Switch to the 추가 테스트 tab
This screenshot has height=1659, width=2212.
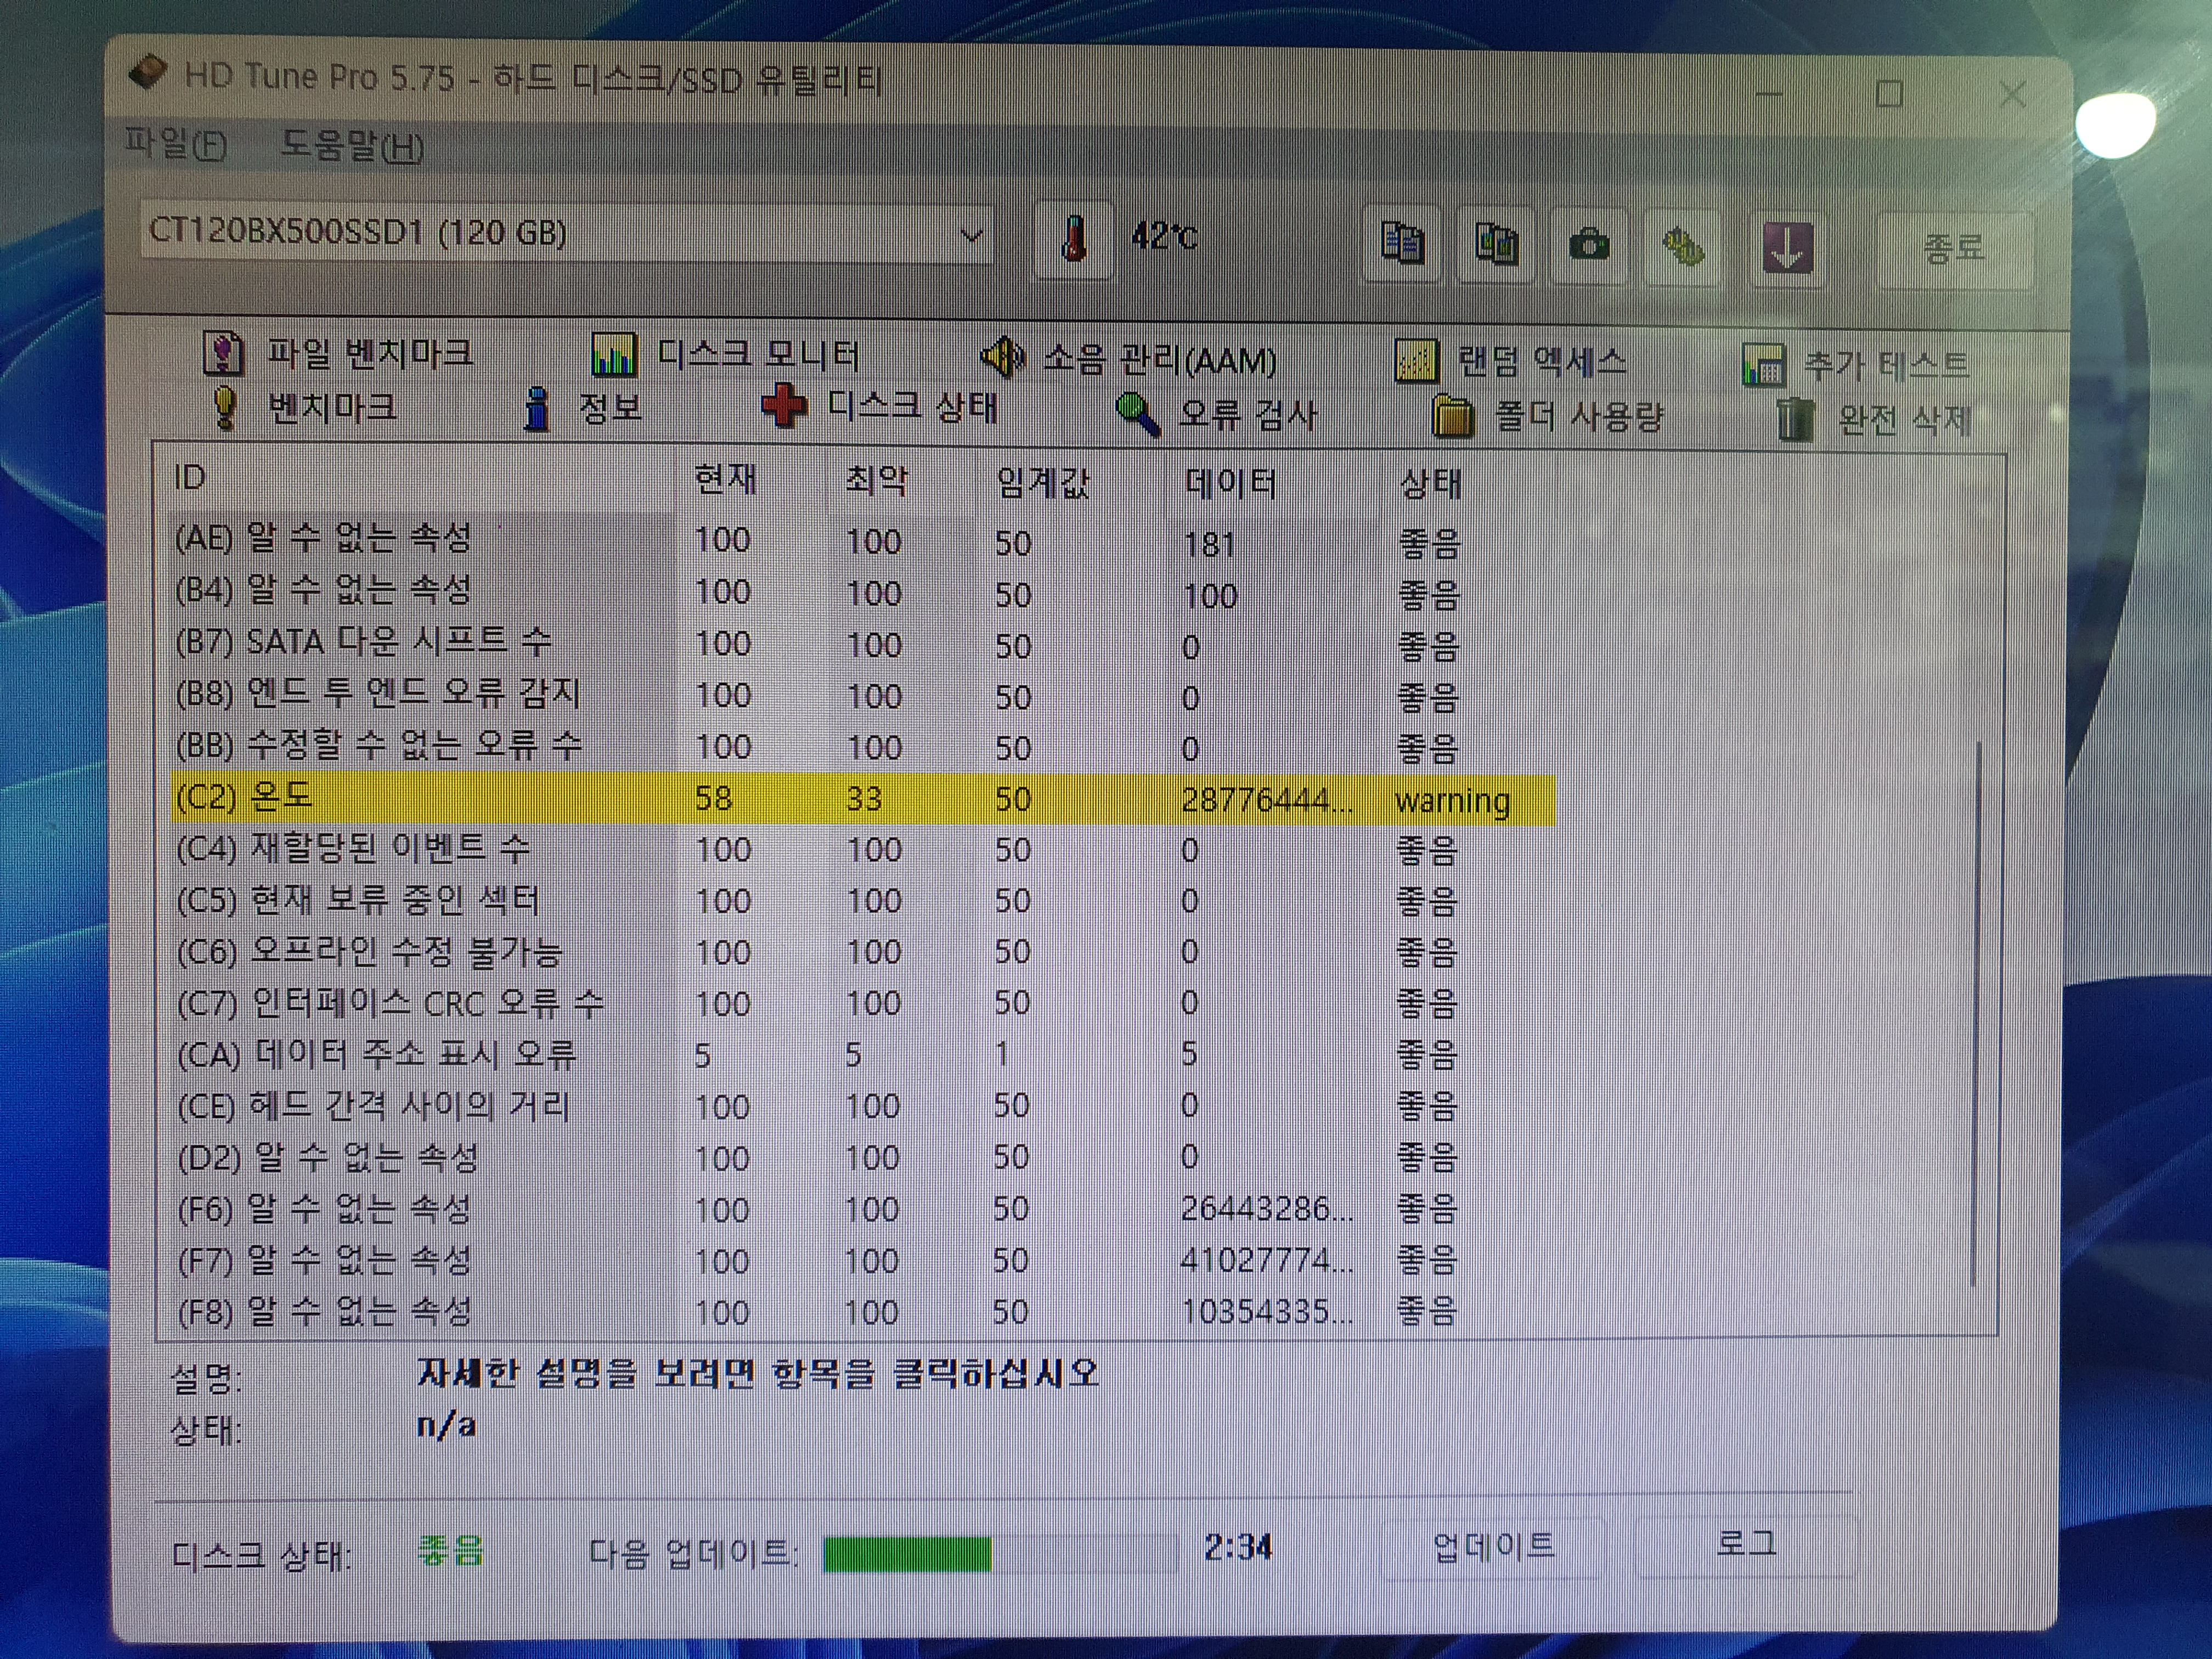point(1856,365)
